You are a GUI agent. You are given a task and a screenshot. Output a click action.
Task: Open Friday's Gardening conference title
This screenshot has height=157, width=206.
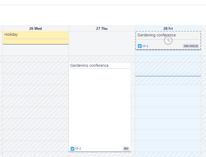(156, 35)
